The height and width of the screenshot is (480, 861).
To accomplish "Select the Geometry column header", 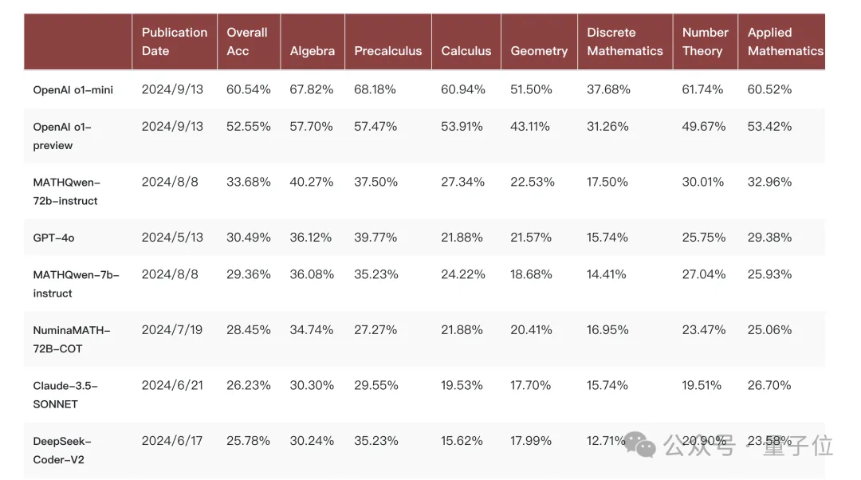I will point(539,51).
